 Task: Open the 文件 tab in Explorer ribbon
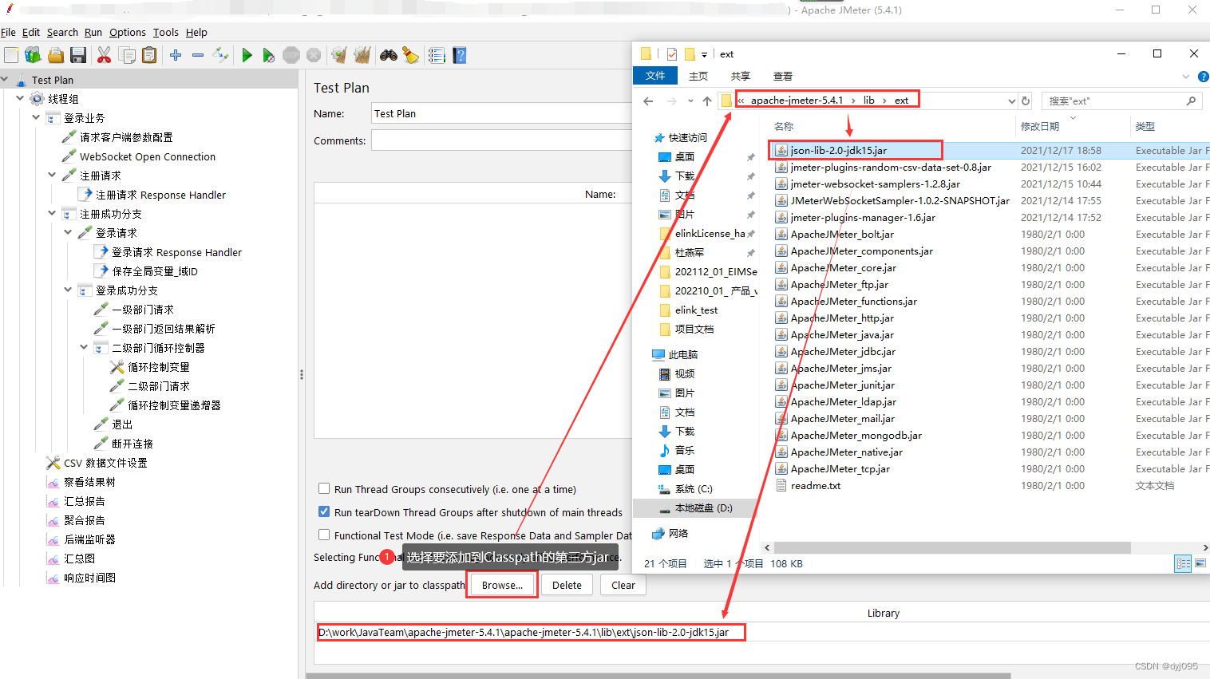[x=655, y=76]
